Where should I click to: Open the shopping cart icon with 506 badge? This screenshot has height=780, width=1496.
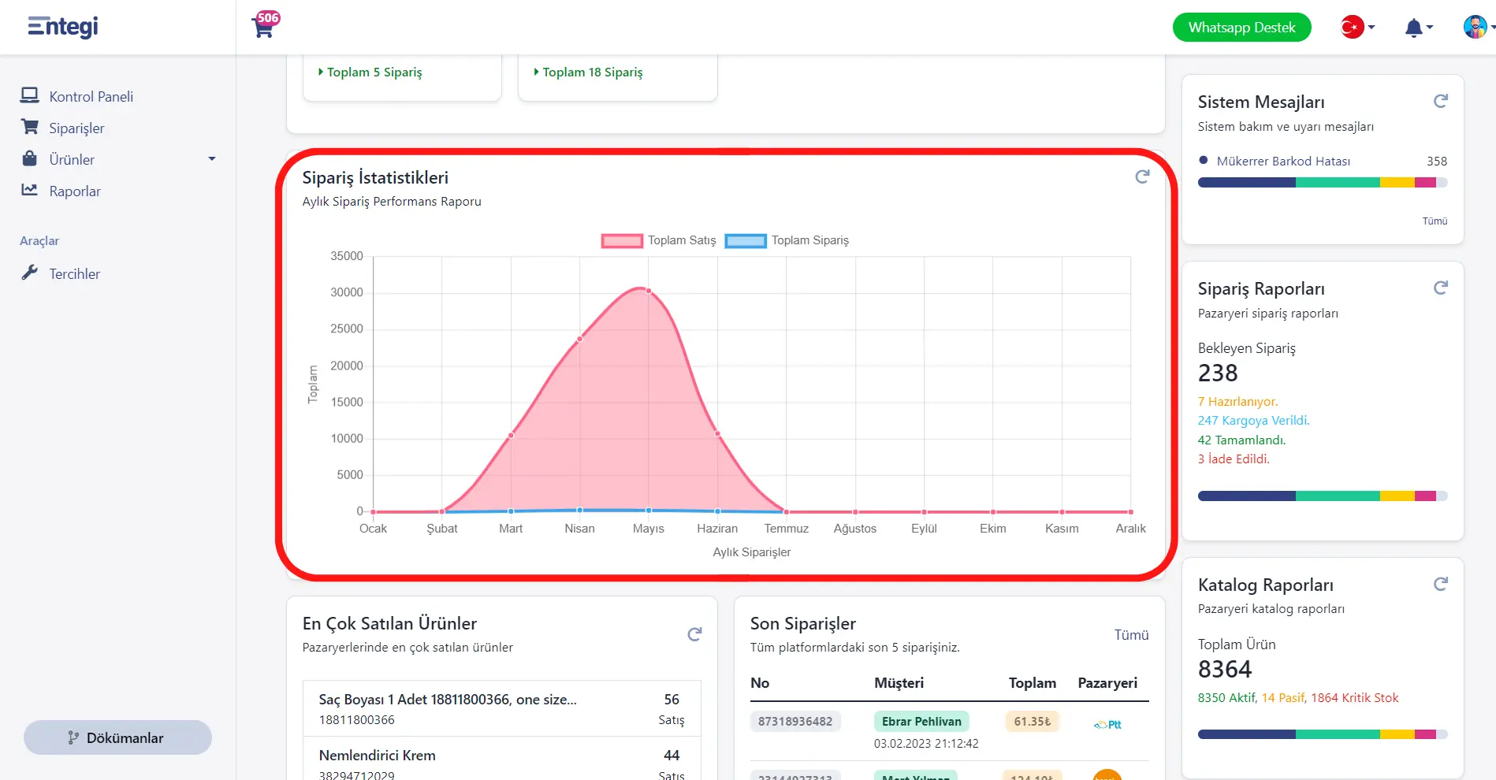tap(265, 25)
